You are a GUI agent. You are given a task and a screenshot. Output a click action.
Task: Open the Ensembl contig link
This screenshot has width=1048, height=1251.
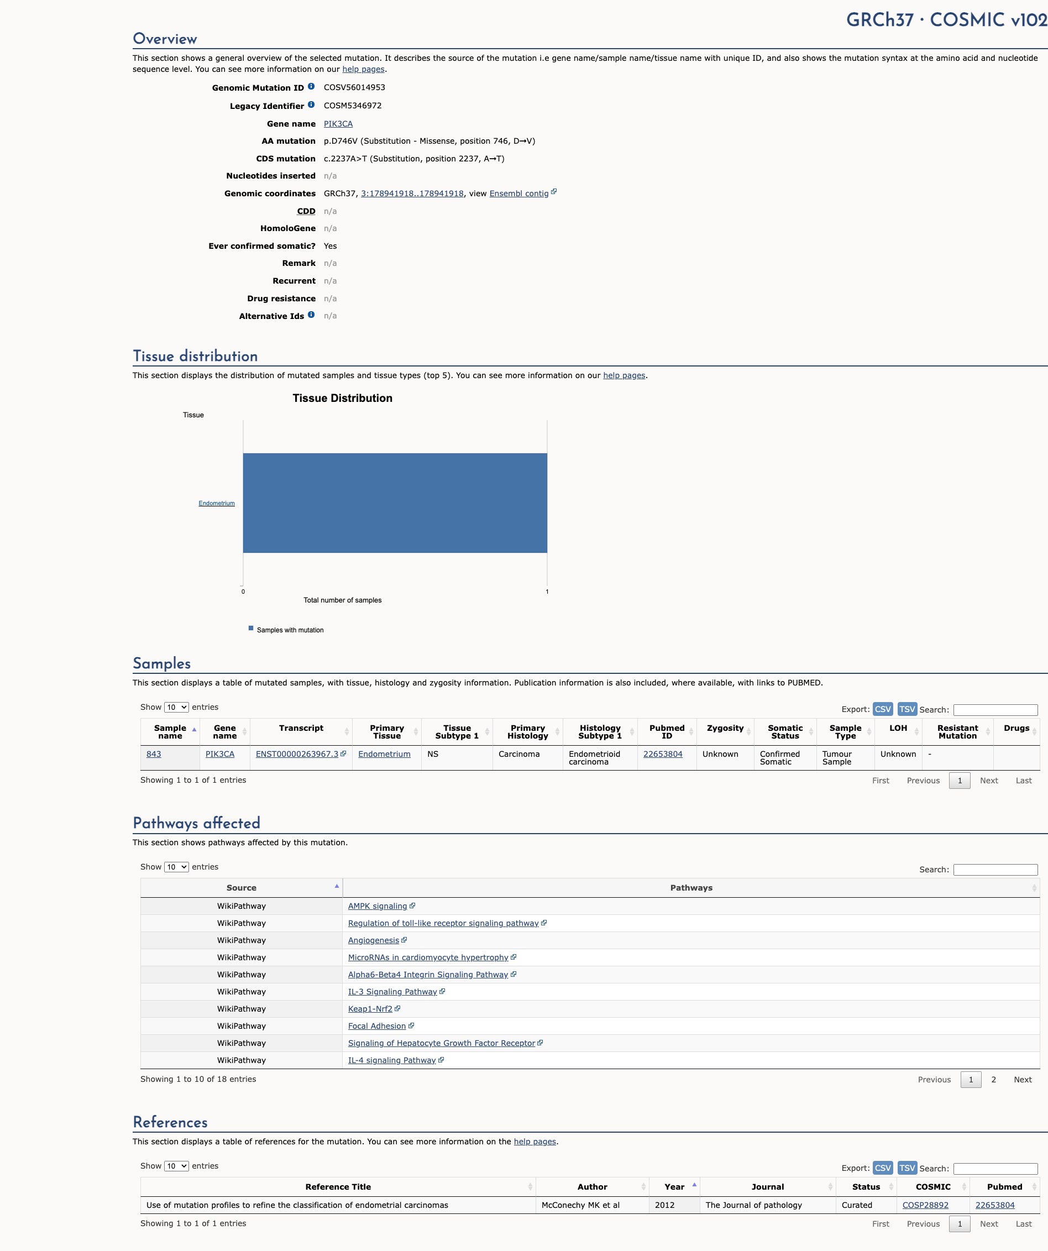click(x=518, y=193)
